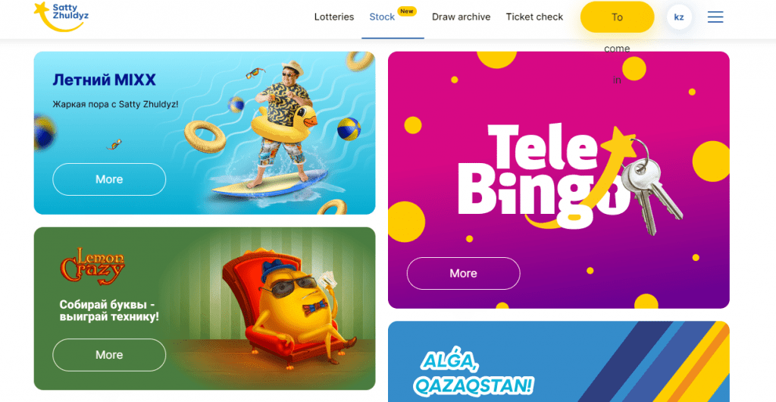This screenshot has height=402, width=776.
Task: Select the Stock tab
Action: [x=382, y=17]
